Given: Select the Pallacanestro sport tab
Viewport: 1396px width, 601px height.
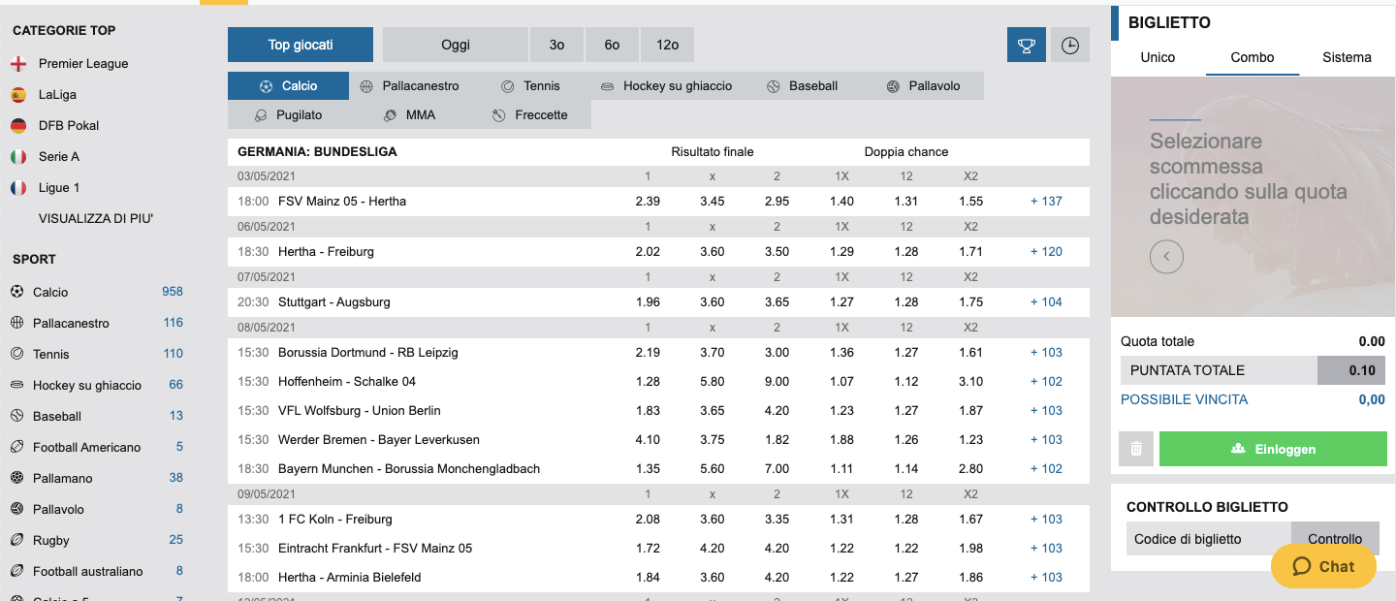Looking at the screenshot, I should coord(409,86).
